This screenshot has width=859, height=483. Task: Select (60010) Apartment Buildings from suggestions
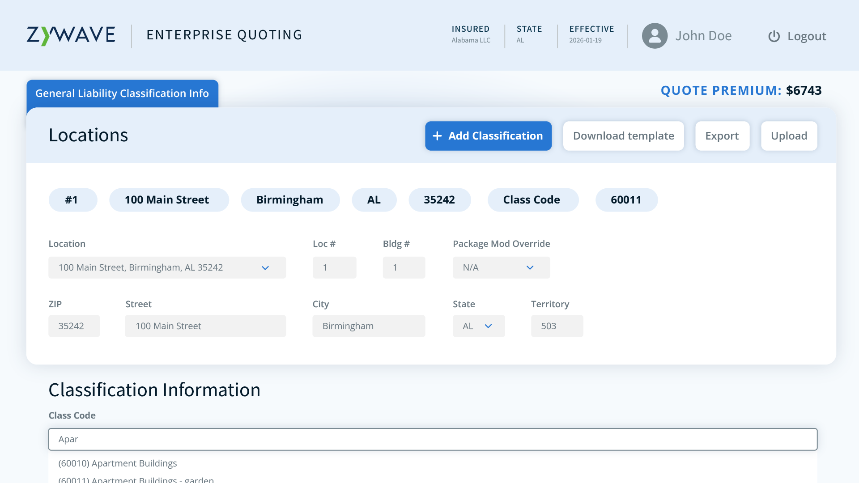pyautogui.click(x=117, y=463)
